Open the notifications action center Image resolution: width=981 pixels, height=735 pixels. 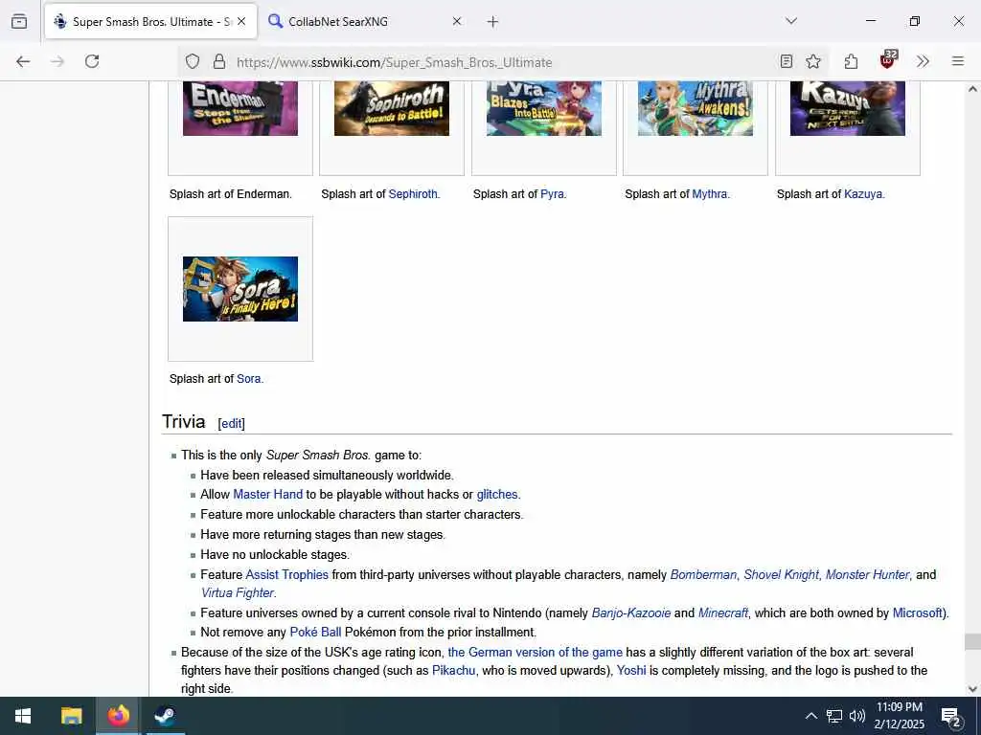(951, 717)
